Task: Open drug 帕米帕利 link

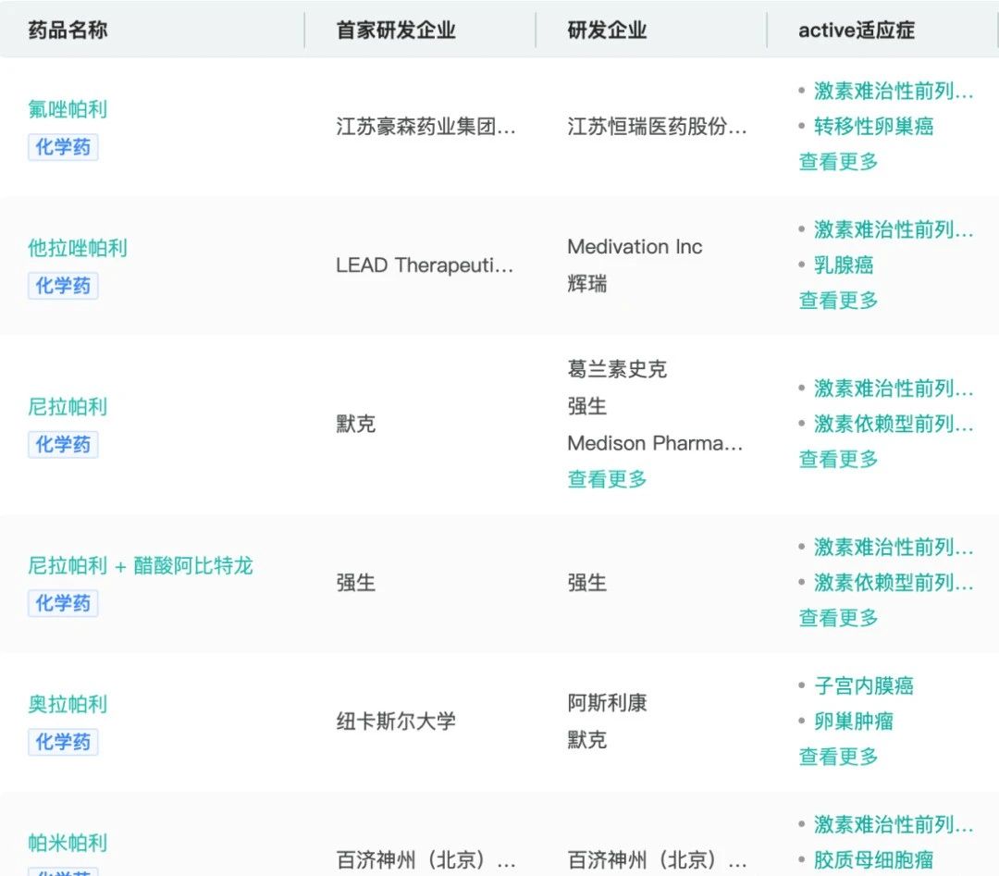Action: (x=68, y=843)
